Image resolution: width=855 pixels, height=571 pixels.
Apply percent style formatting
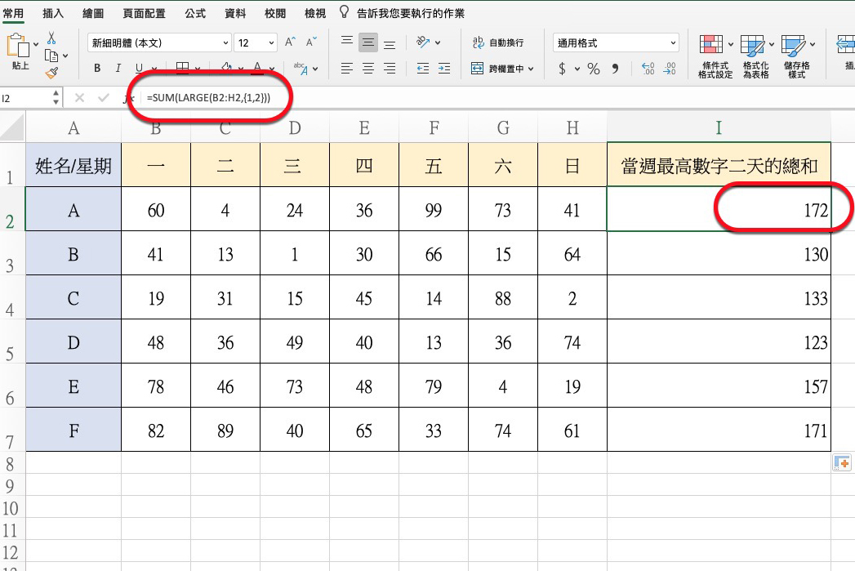tap(594, 69)
